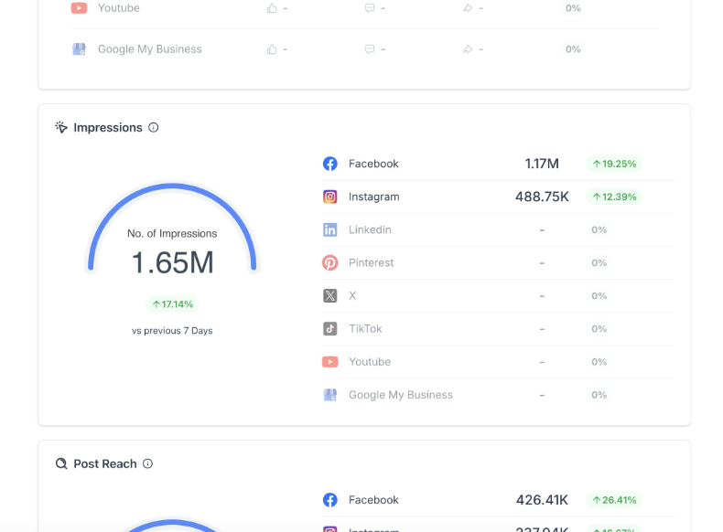Image resolution: width=723 pixels, height=532 pixels.
Task: Click the Linkedin icon in Impressions
Action: (x=330, y=229)
